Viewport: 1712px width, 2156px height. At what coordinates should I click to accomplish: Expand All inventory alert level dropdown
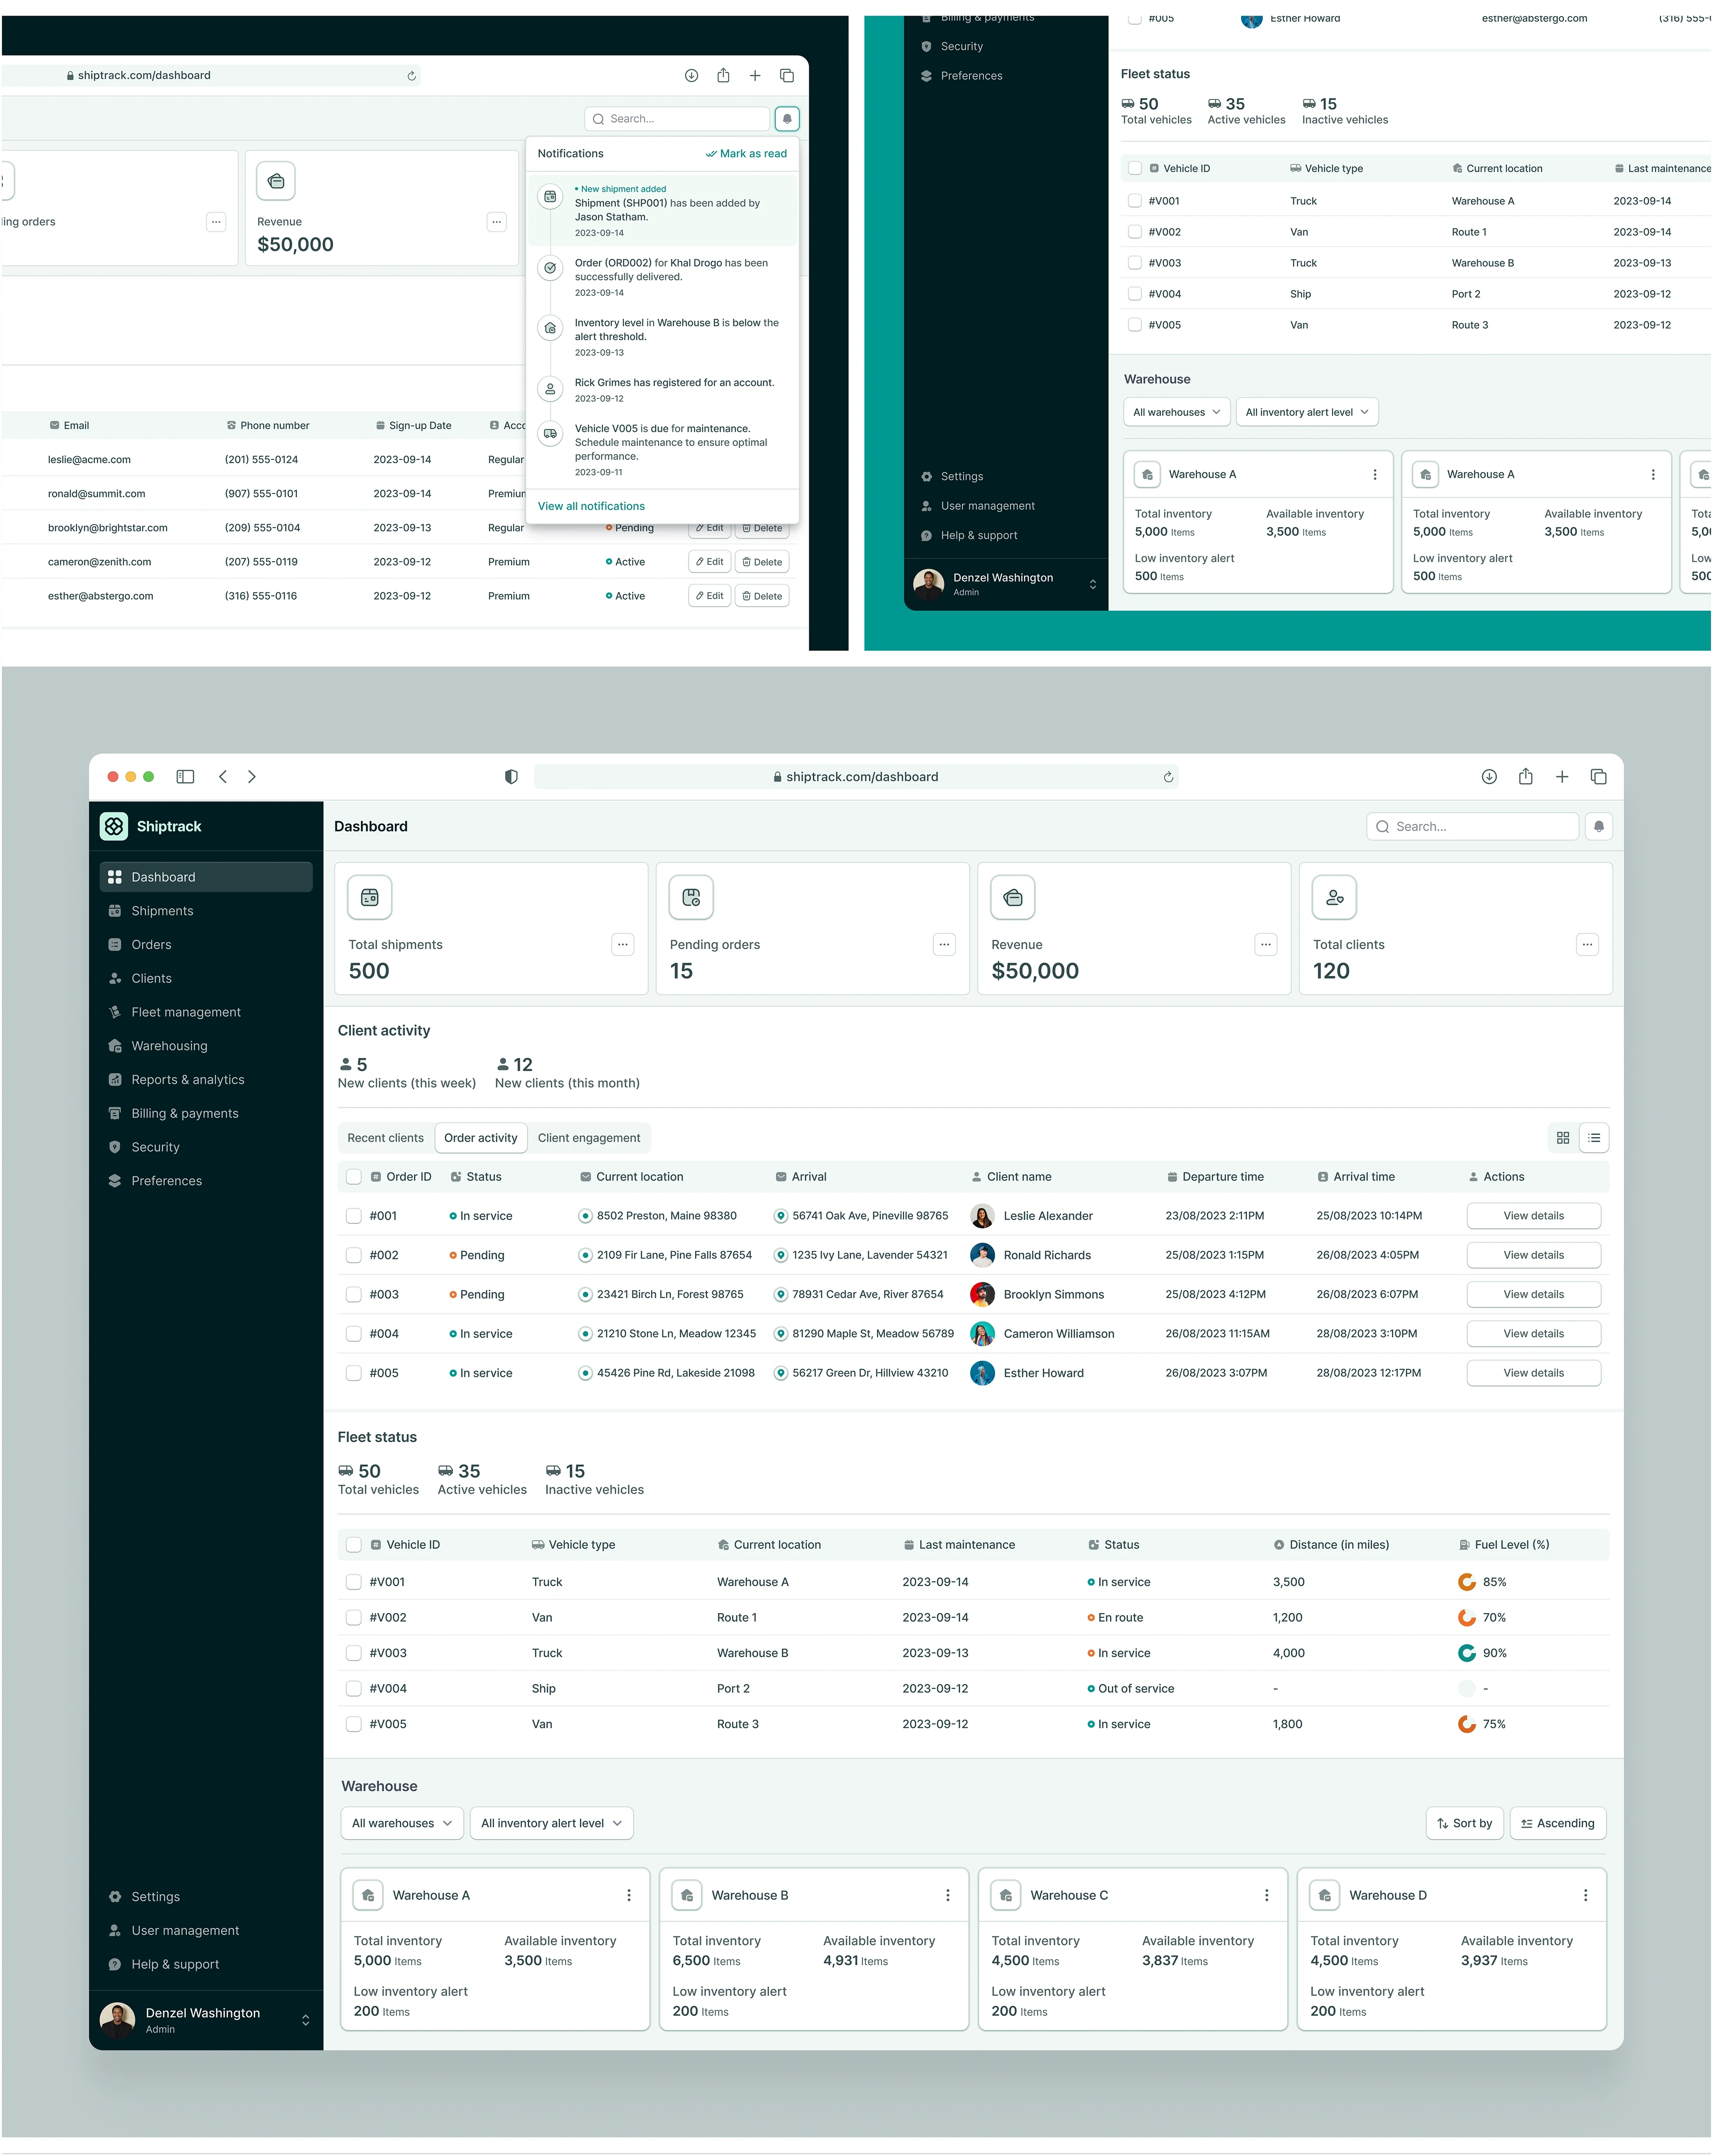pos(551,1823)
